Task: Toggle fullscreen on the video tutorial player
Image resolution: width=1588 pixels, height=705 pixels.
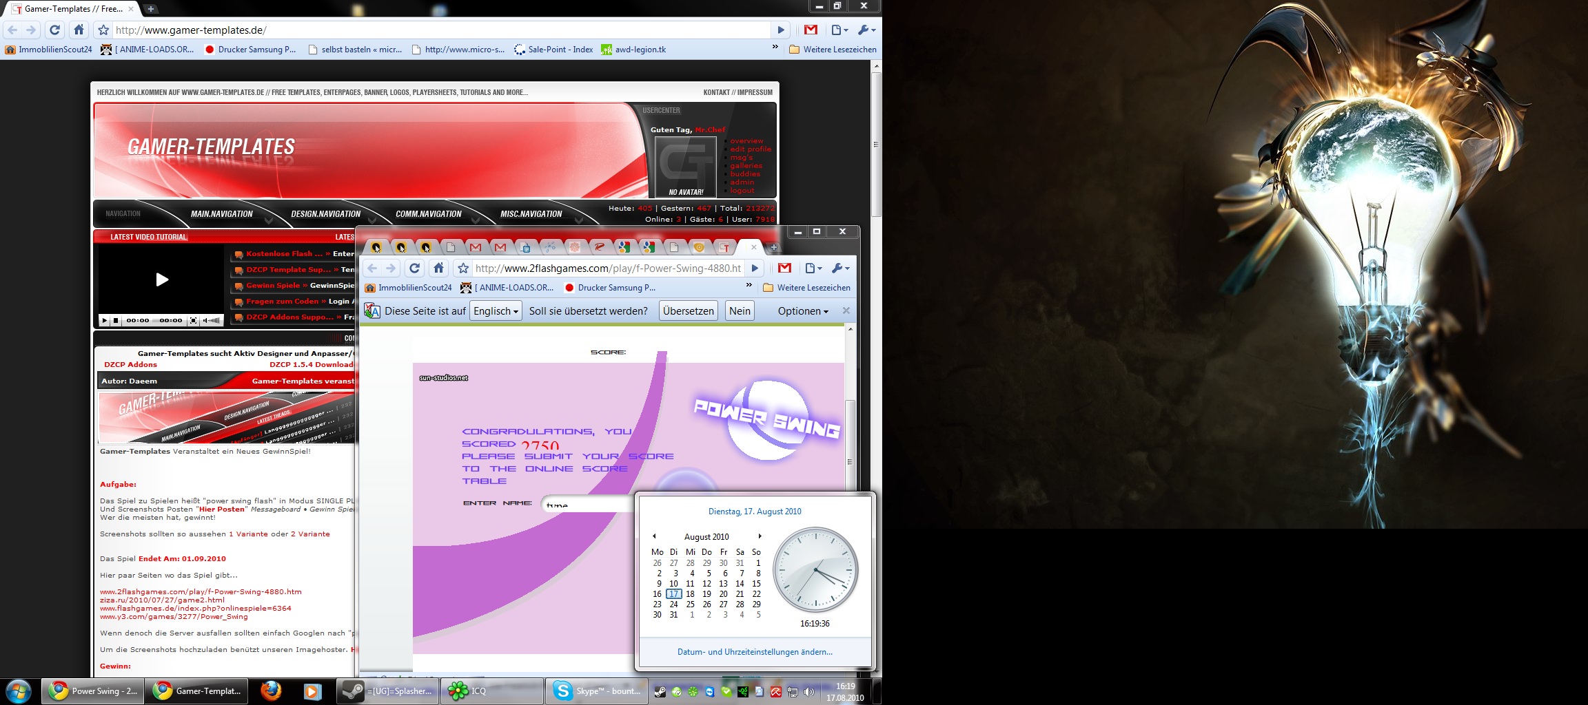Action: (194, 320)
